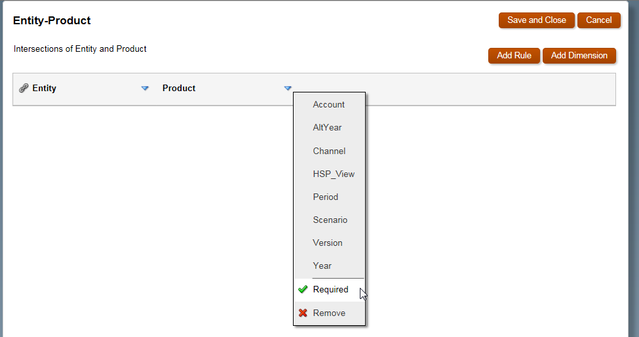Select Account from the dimension list
Viewport: 639px width, 337px height.
tap(328, 105)
